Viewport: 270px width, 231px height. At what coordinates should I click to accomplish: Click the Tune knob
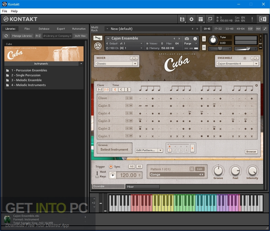click(x=213, y=40)
